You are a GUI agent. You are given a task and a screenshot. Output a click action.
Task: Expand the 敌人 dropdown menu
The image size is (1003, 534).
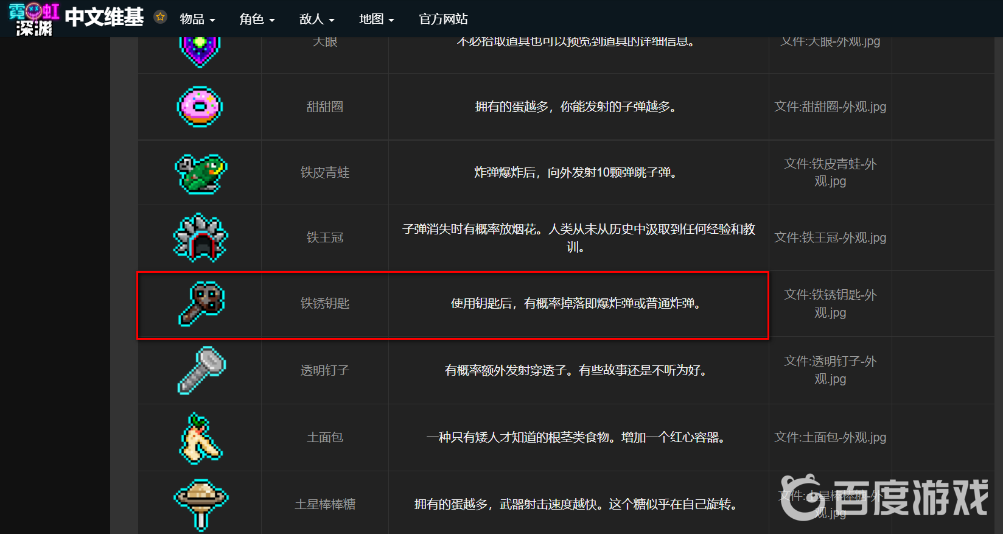pyautogui.click(x=316, y=19)
